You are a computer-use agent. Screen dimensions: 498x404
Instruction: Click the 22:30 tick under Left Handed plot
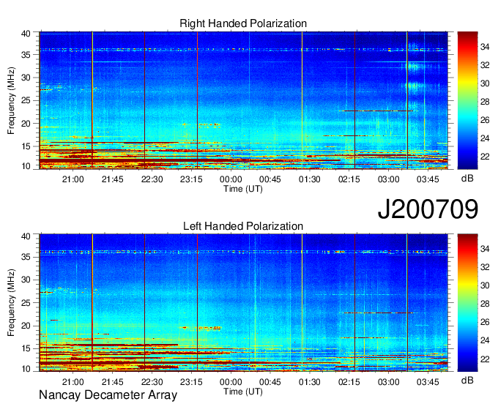point(152,382)
